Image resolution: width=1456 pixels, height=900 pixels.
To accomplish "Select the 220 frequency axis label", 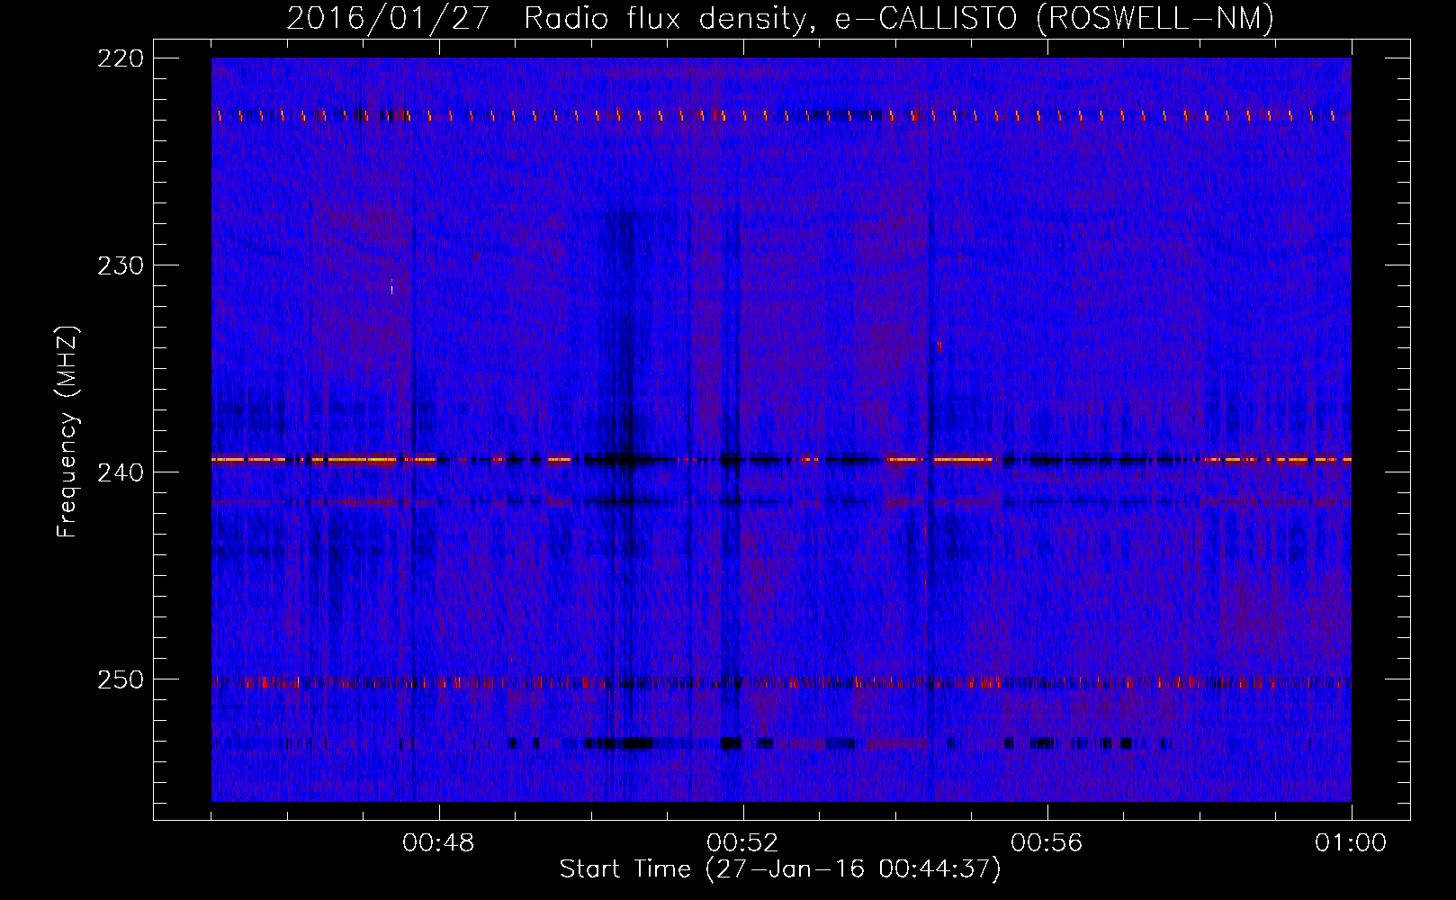I will (x=120, y=58).
